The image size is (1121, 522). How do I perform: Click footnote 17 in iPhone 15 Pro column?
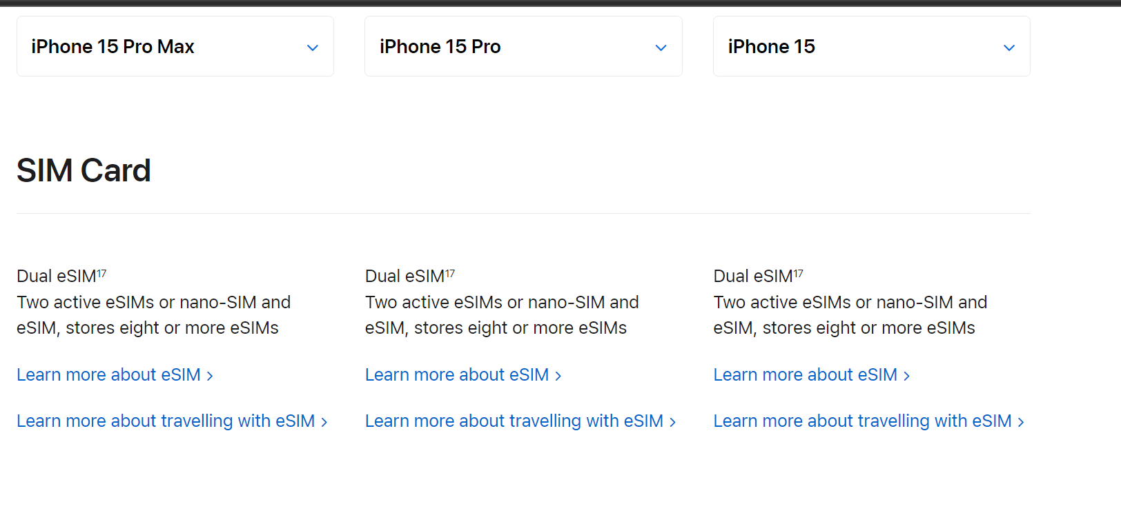tap(450, 274)
